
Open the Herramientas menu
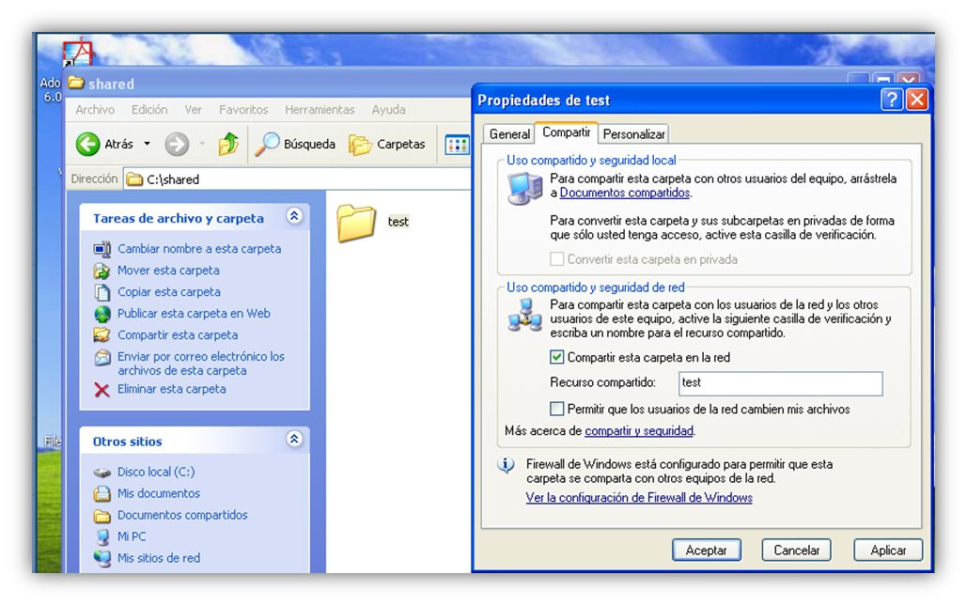(320, 110)
